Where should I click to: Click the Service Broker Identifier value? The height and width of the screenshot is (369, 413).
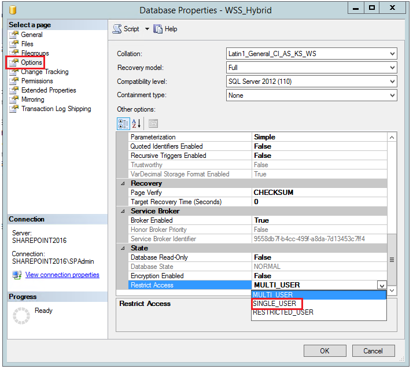coord(319,239)
